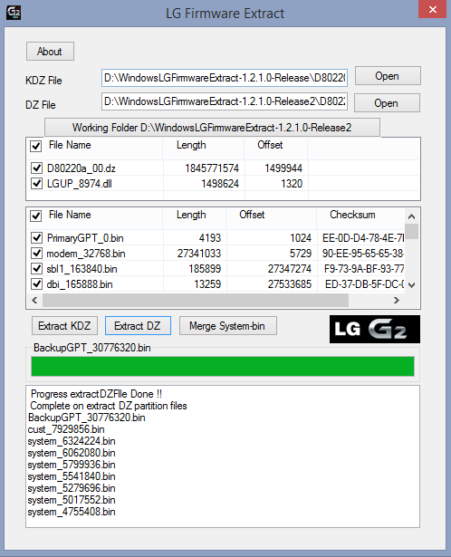451x557 pixels.
Task: Click checksum starting 90-EE-95
Action: pyautogui.click(x=363, y=254)
